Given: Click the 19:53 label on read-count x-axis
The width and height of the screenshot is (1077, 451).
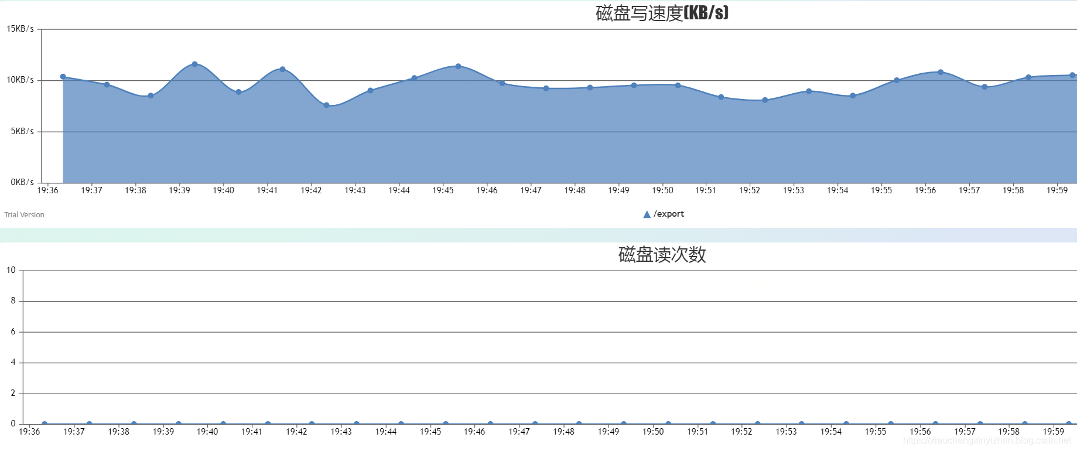Looking at the screenshot, I should (x=786, y=432).
